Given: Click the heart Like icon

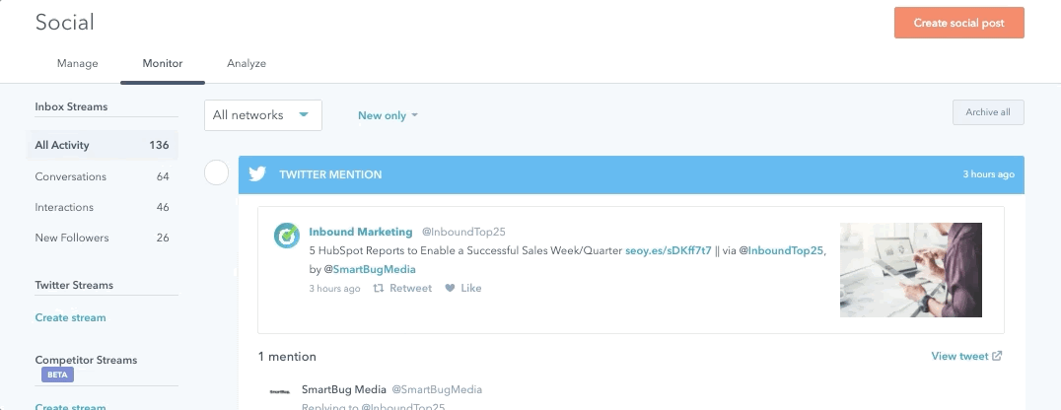Looking at the screenshot, I should tap(450, 288).
